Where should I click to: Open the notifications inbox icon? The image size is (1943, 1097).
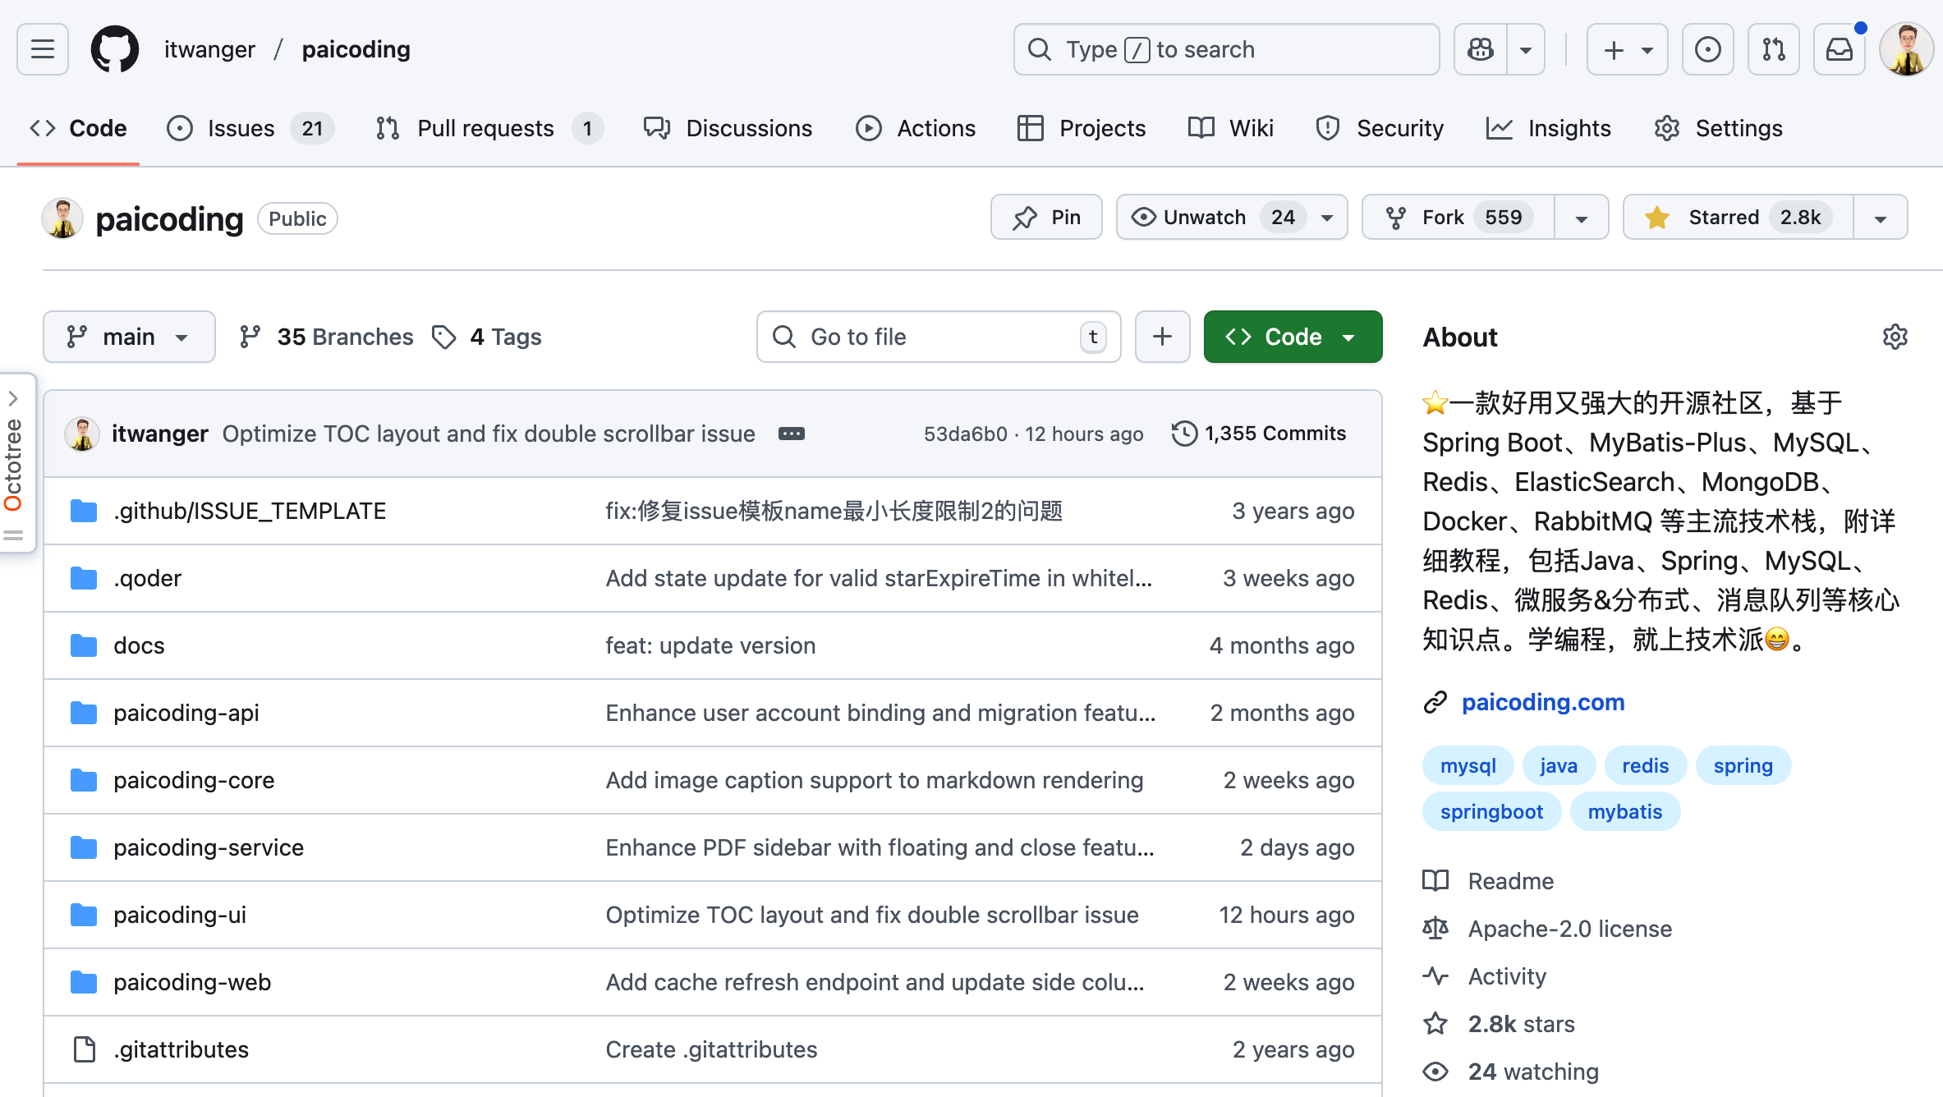click(x=1839, y=49)
